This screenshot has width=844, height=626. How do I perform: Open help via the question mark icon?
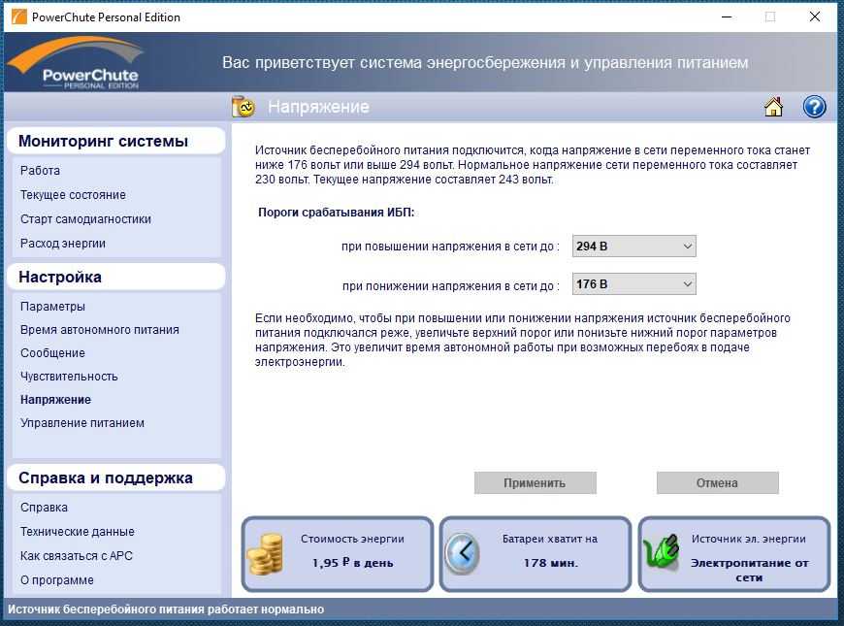[x=814, y=107]
